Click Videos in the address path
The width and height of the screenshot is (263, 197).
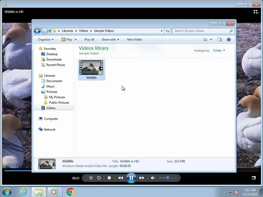click(83, 31)
